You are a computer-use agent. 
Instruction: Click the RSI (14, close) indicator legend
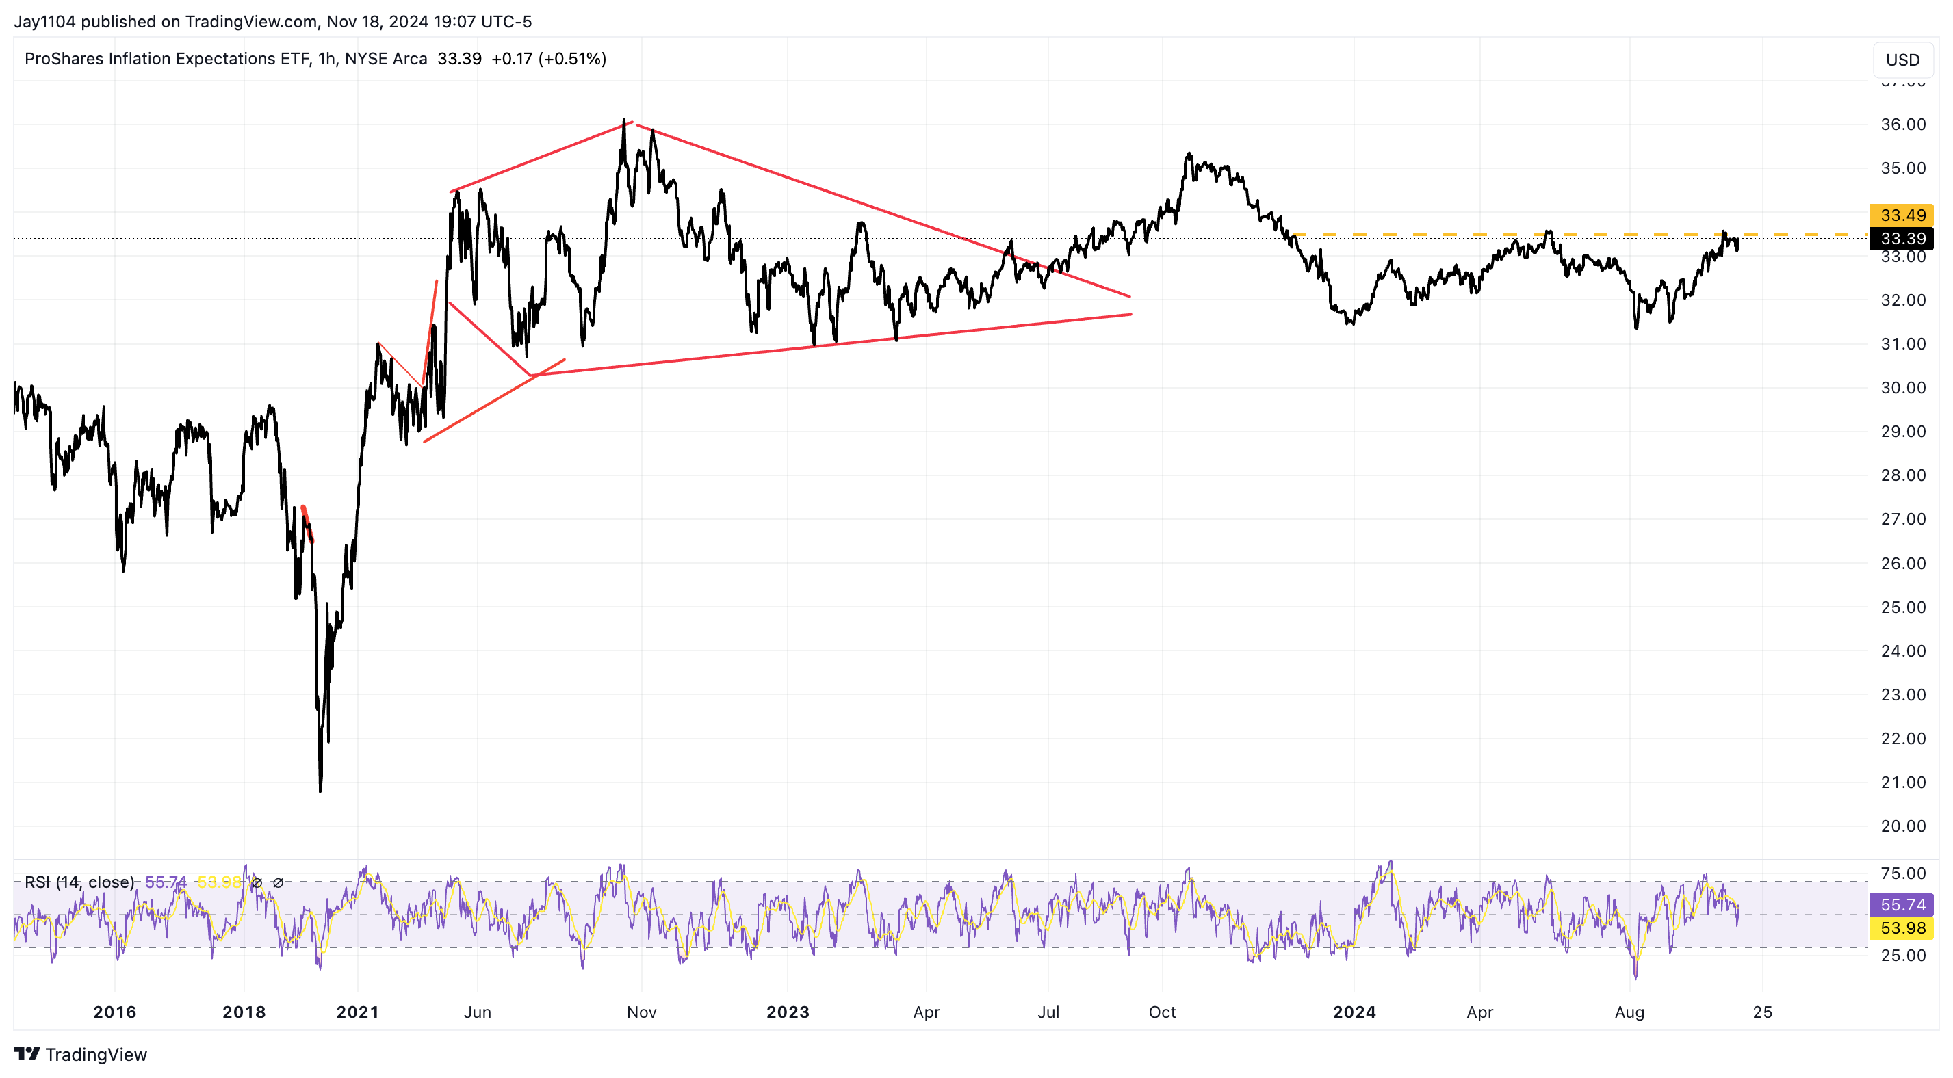(79, 882)
